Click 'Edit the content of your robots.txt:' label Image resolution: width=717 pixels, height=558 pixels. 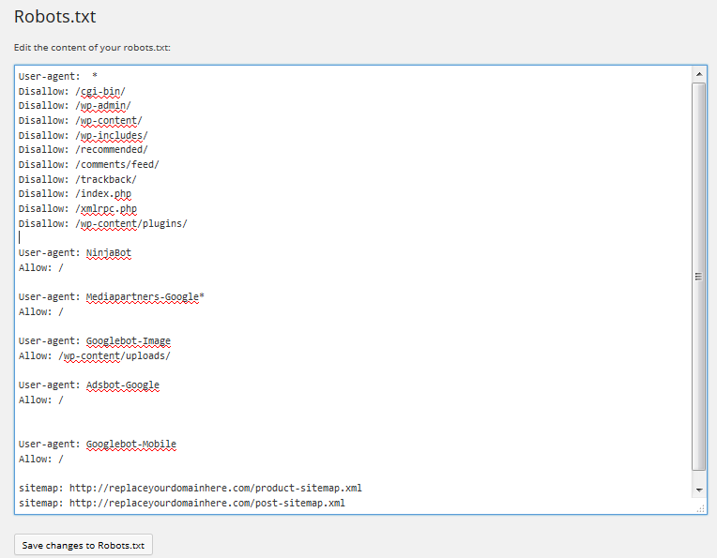tap(92, 48)
